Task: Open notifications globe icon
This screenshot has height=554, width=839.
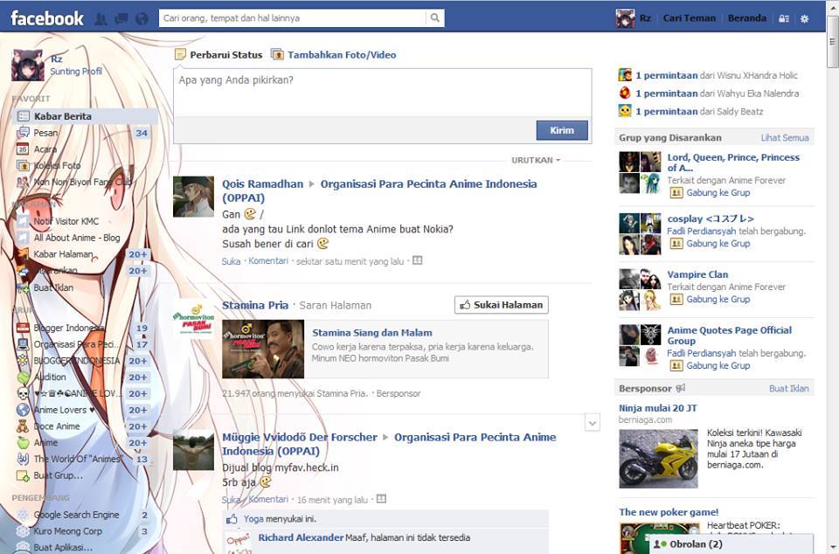Action: pyautogui.click(x=142, y=18)
